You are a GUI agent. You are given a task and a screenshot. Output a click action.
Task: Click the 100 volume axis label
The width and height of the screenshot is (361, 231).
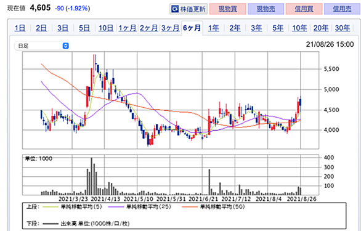tap(329, 185)
